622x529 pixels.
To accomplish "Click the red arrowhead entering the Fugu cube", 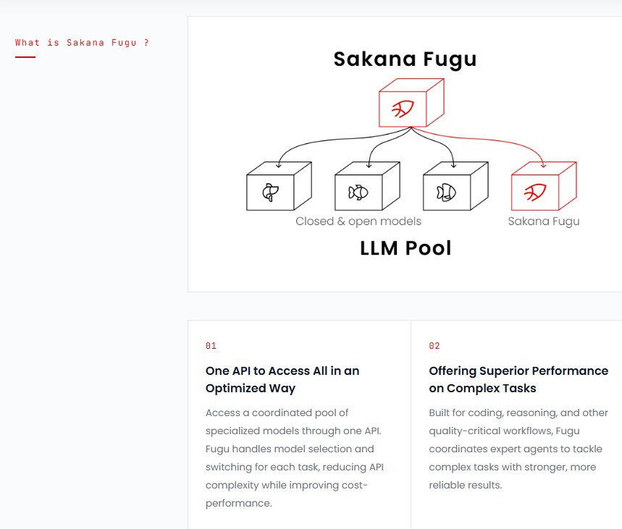I will [x=544, y=165].
